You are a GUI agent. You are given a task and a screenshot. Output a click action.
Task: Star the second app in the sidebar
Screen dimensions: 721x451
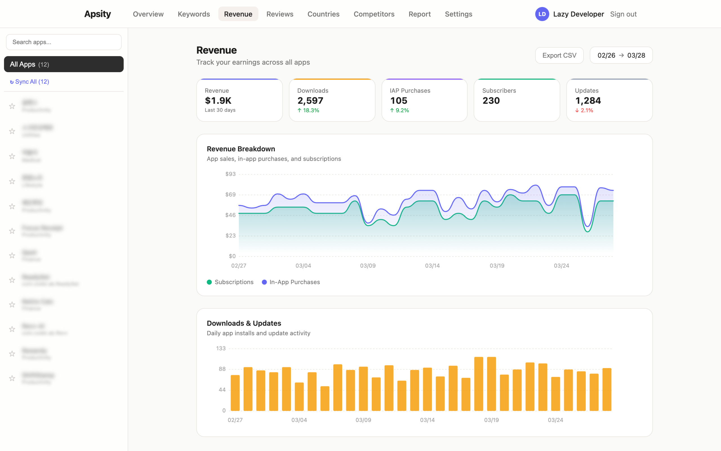12,131
